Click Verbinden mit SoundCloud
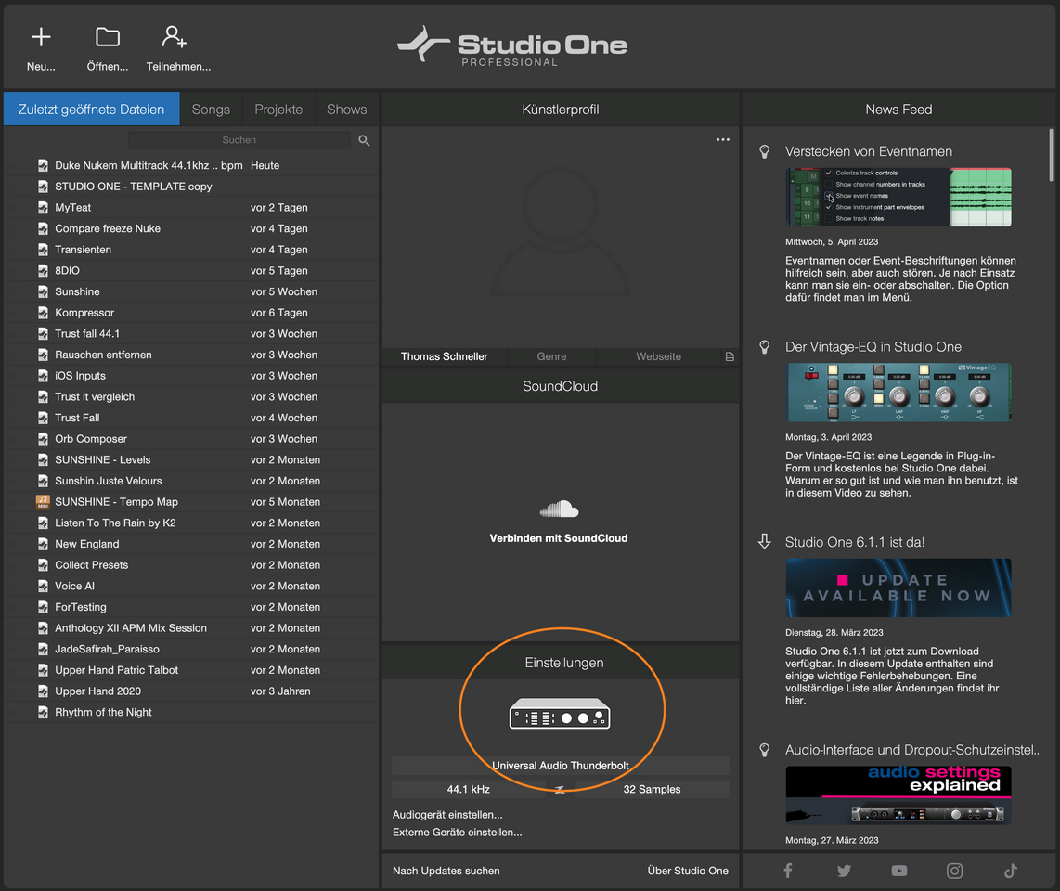Image resolution: width=1060 pixels, height=891 pixels. [559, 538]
